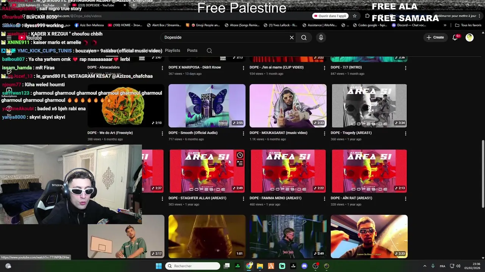Bookmark this page with the star
Screen dimensions: 485x272
coord(355,16)
